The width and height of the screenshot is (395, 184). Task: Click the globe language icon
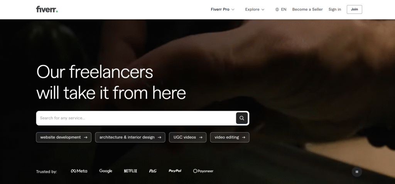[x=277, y=10]
